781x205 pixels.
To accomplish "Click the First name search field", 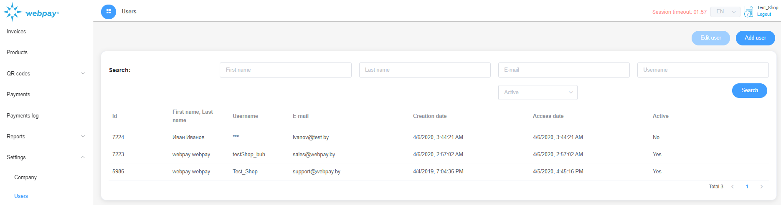I will 285,70.
